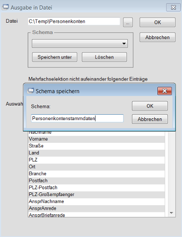Select Postfach list entry
The image size is (182, 237).
tap(96, 181)
